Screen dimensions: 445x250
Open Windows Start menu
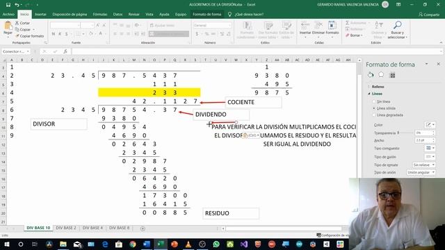tap(7, 244)
